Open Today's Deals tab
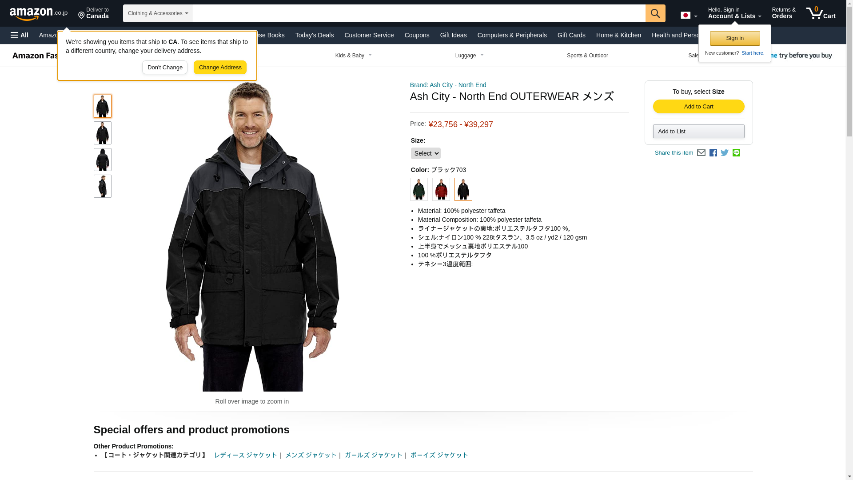The height and width of the screenshot is (480, 853). click(315, 35)
